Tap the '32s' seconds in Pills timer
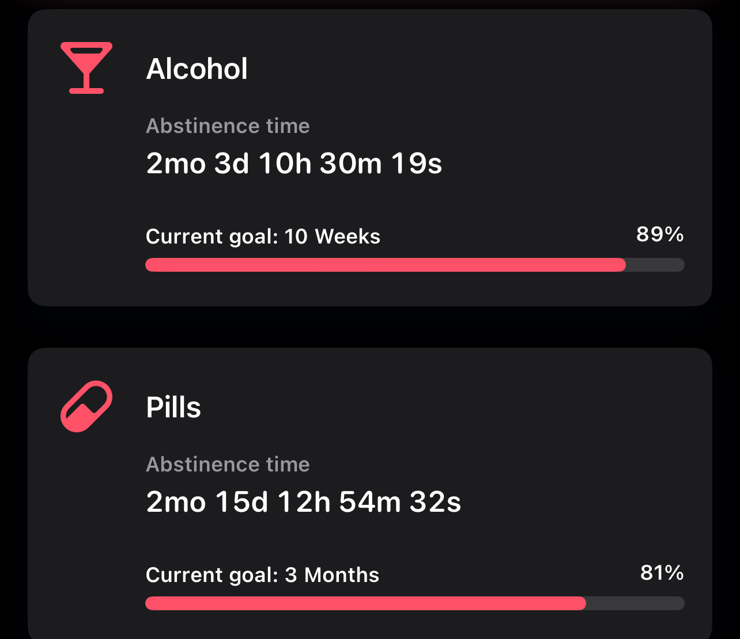This screenshot has height=639, width=740. point(435,503)
